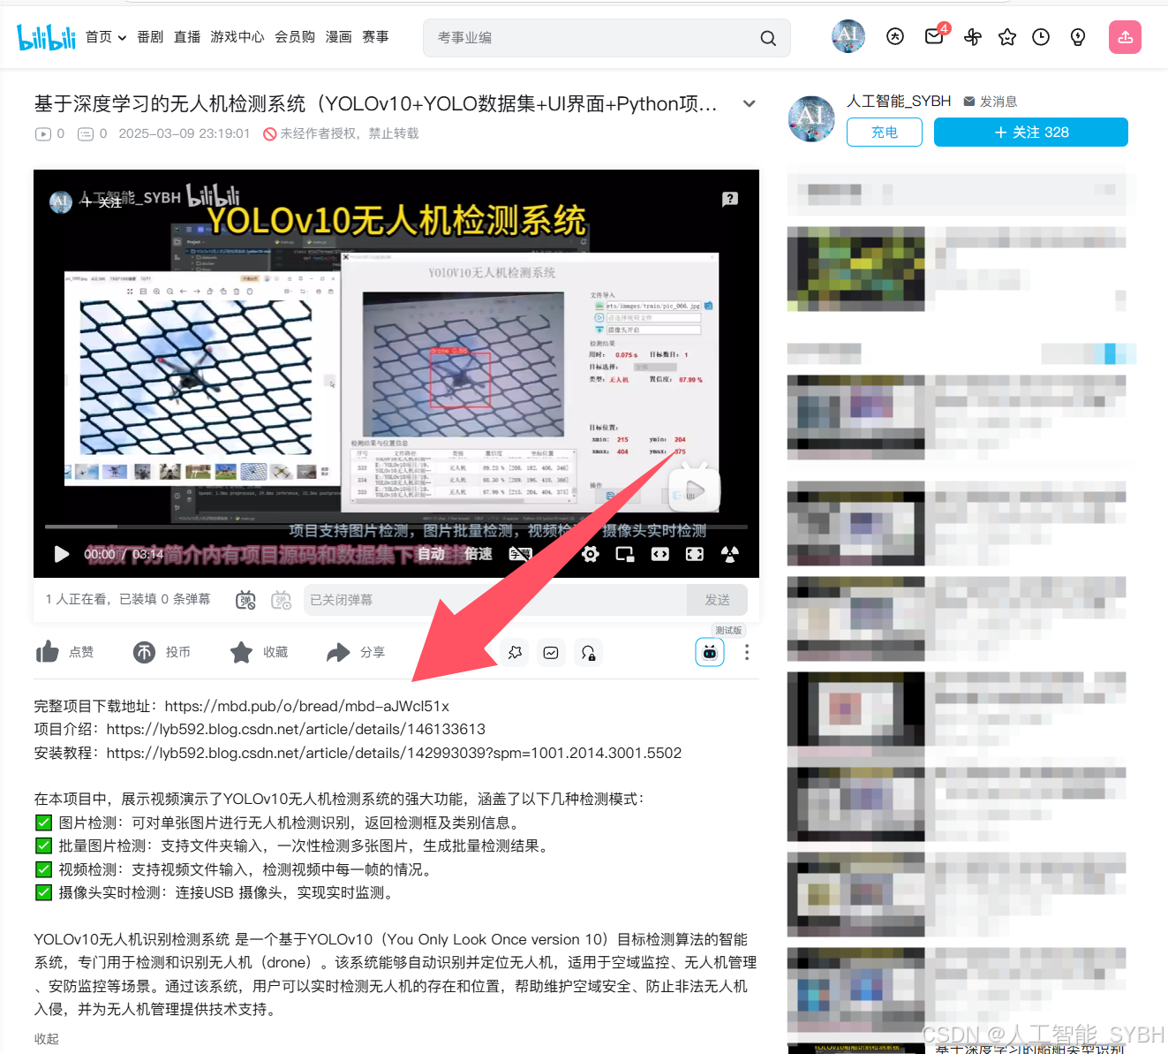Switch to widescreen mode
The height and width of the screenshot is (1054, 1168).
(x=660, y=554)
